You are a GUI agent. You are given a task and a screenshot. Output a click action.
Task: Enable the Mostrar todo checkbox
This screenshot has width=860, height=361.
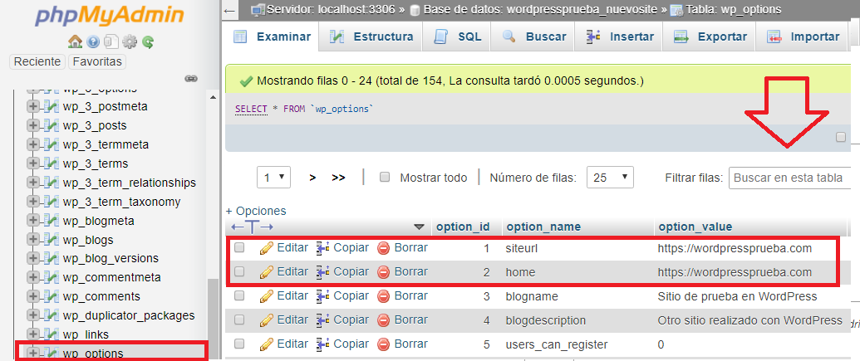385,177
